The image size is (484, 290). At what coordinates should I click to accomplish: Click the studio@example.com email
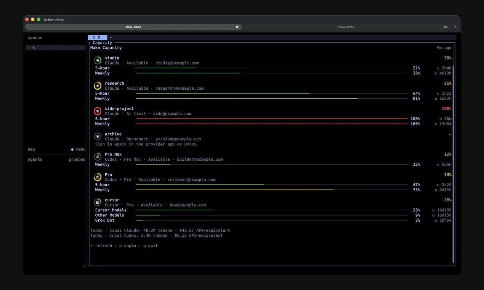point(177,63)
